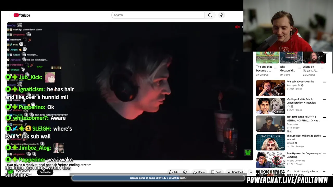Click the 'New' badge under Terger miou

pyautogui.click(x=289, y=131)
